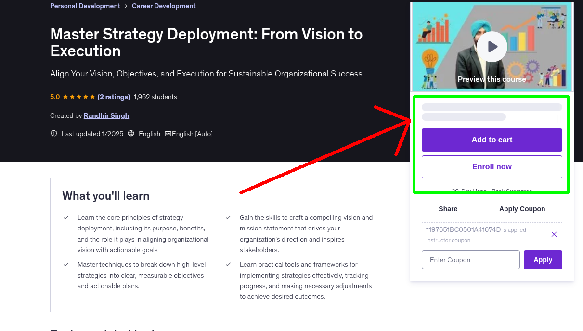
Task: Click 'Preview this course' caption
Action: click(x=492, y=79)
